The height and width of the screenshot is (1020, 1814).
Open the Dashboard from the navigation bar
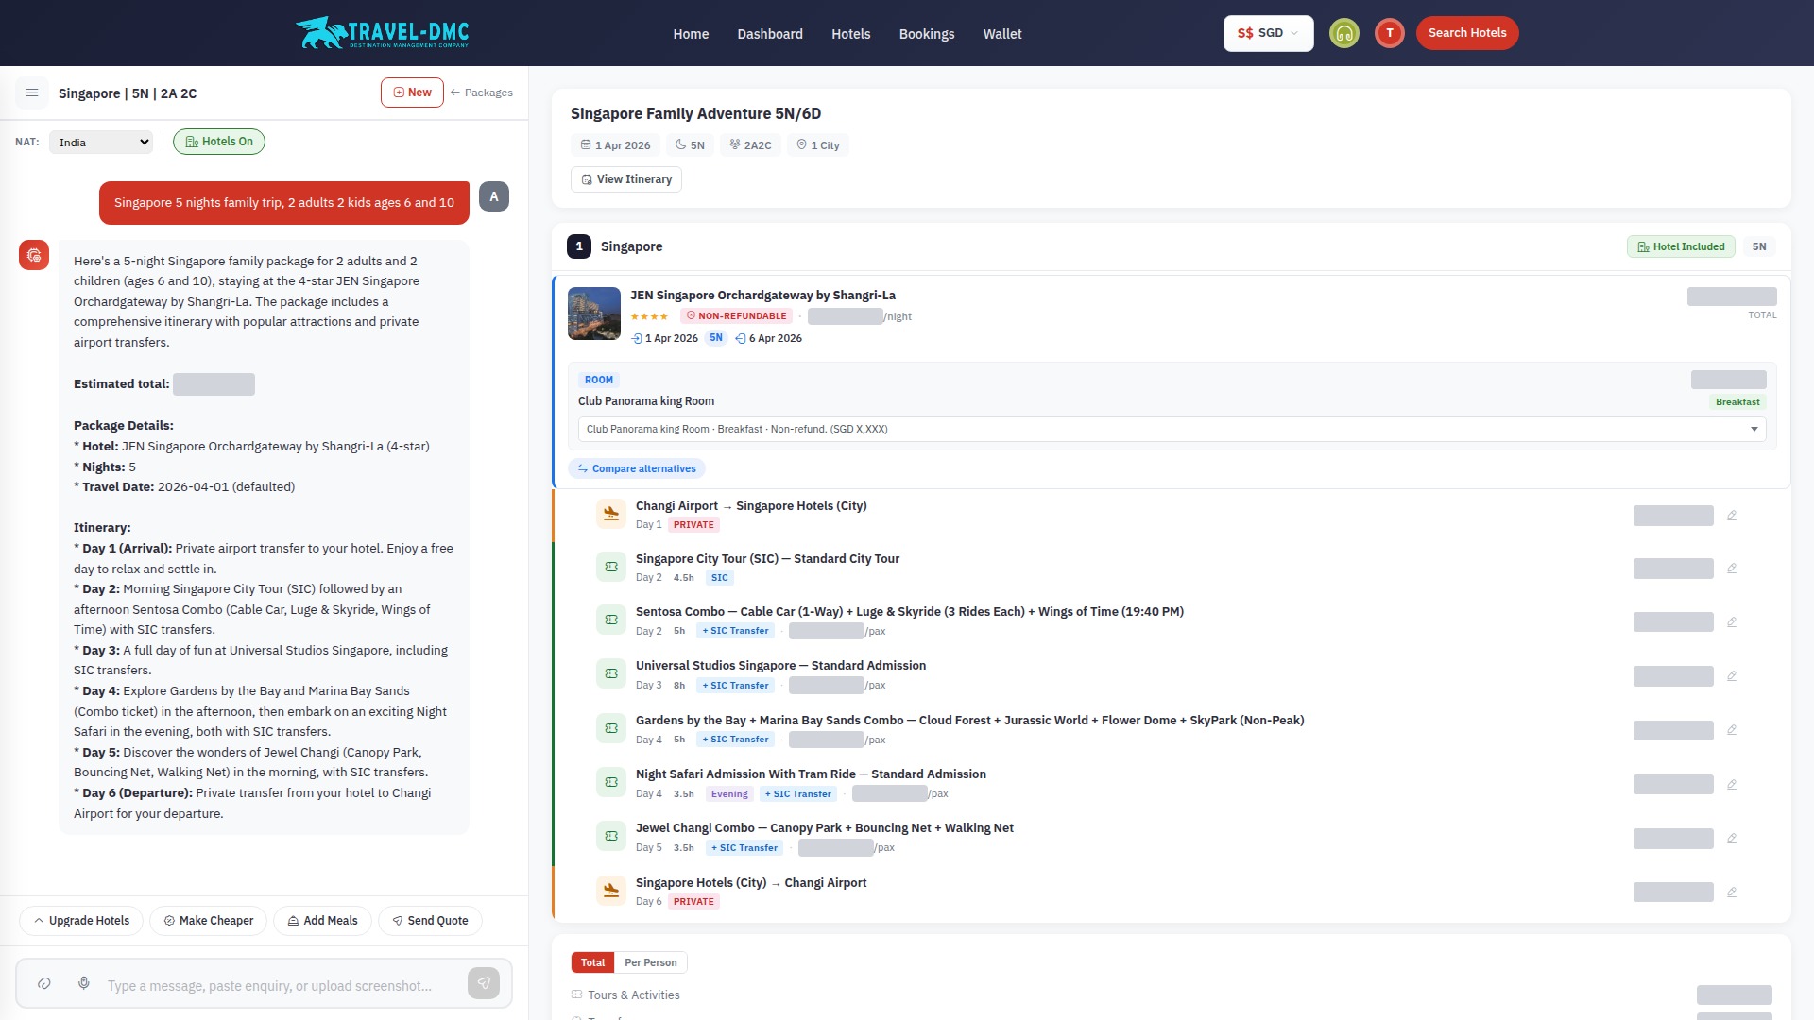769,33
